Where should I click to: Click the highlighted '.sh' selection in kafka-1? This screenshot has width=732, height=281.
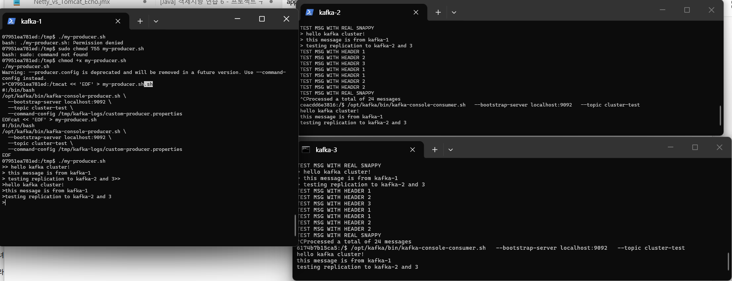148,84
